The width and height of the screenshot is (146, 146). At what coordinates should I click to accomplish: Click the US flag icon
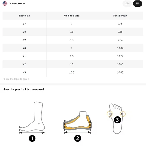click(x=5, y=3)
